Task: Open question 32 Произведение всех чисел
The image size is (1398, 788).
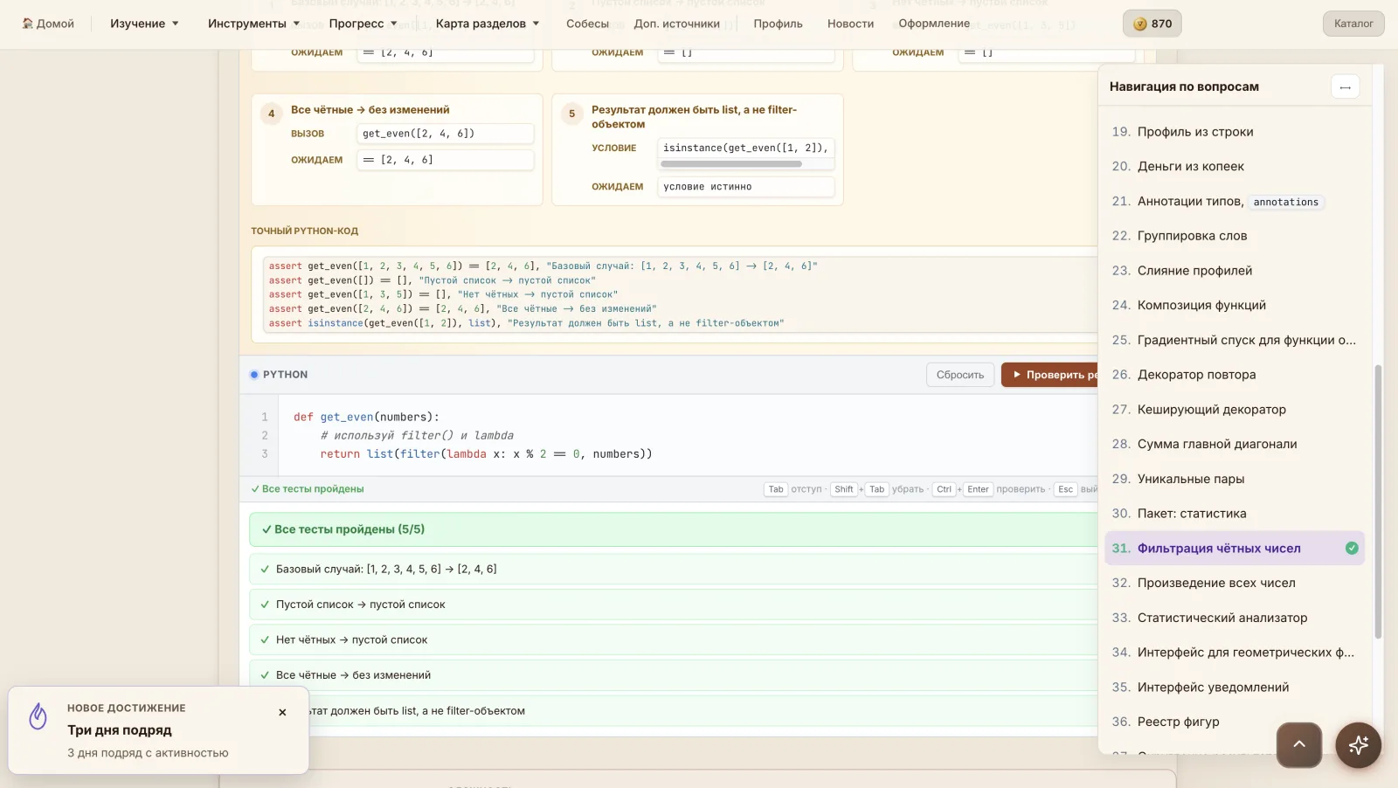Action: pos(1234,583)
